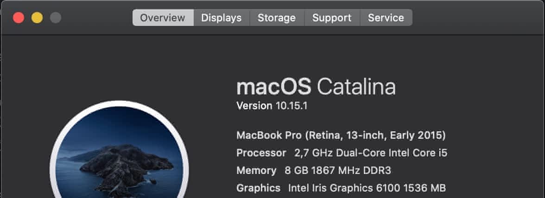Click Version 10.15.1 to reveal build number
This screenshot has height=198, width=545.
(272, 106)
